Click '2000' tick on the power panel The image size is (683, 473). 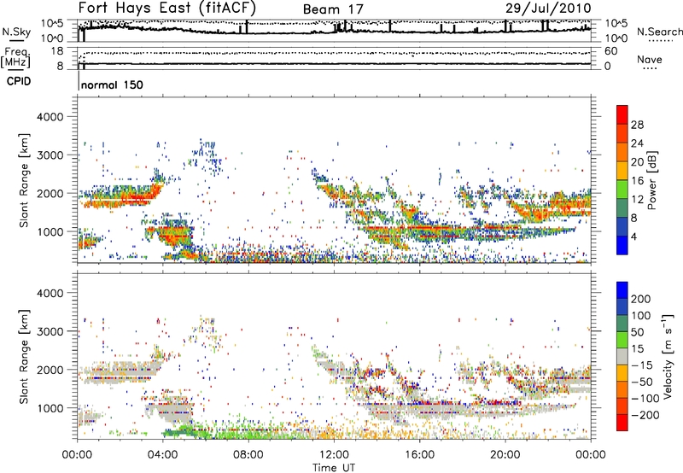click(50, 193)
